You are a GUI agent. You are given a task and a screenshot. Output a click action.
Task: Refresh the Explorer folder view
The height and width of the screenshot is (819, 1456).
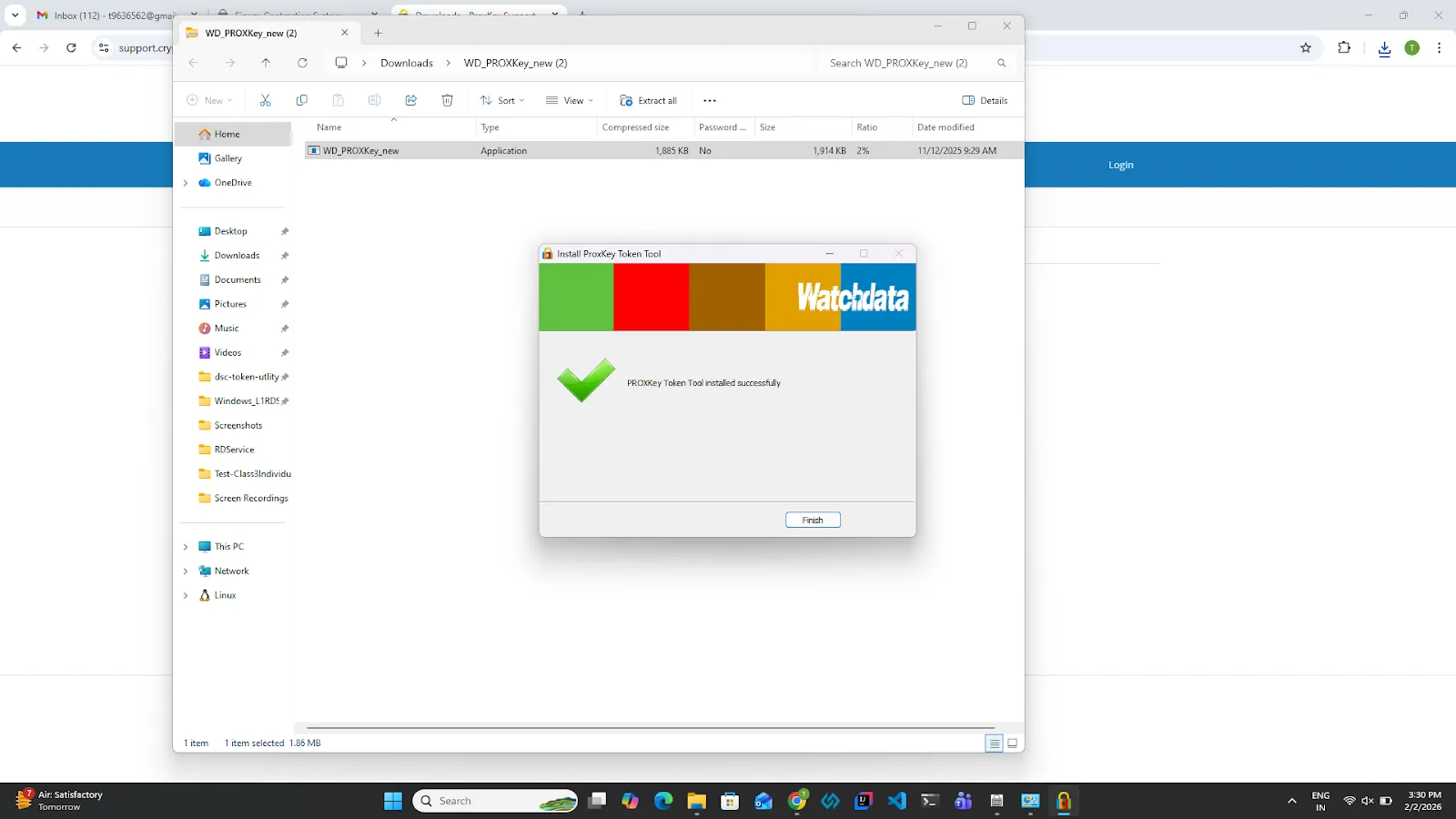point(302,63)
